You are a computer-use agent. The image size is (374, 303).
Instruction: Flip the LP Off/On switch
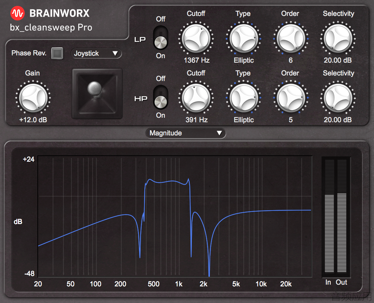click(161, 38)
